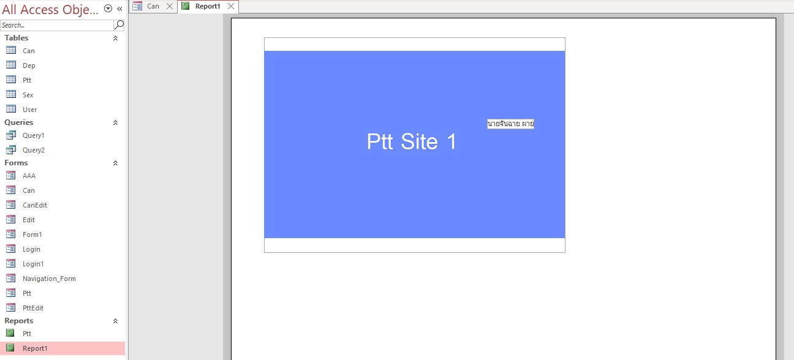The width and height of the screenshot is (794, 360).
Task: Collapse the navigation pane with the double chevron
Action: coord(119,9)
